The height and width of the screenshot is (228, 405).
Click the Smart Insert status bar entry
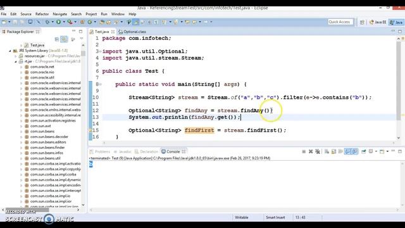pyautogui.click(x=276, y=217)
